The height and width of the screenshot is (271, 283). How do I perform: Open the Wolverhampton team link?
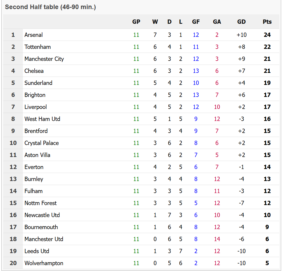point(44,263)
